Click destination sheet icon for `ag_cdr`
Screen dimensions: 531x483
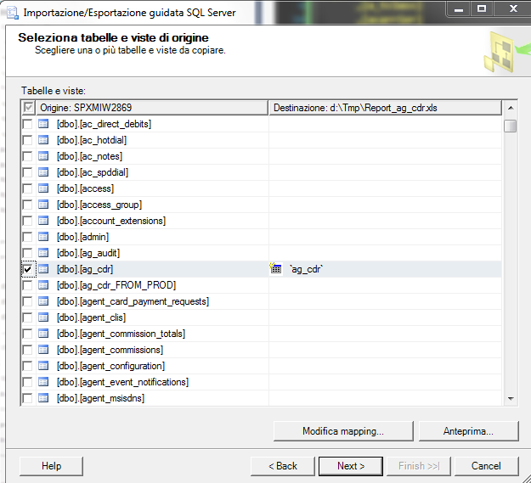pos(275,268)
